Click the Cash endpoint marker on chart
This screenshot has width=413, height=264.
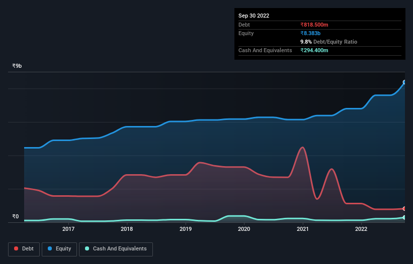(404, 217)
